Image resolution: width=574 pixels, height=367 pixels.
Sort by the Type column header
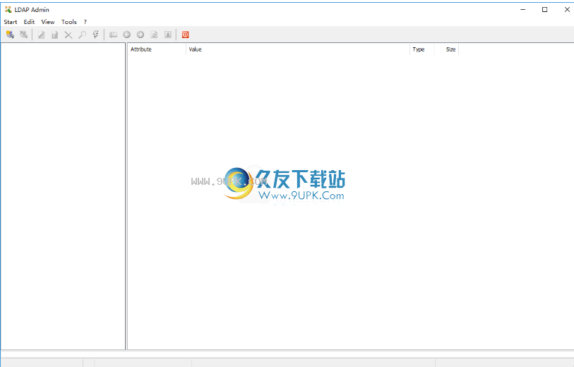pos(421,49)
